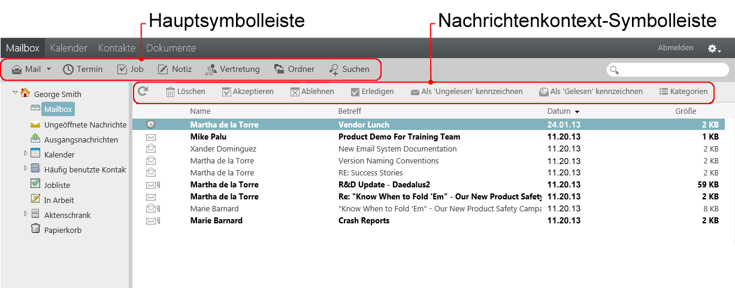The image size is (735, 288).
Task: Expand the Aktenschrank folder node
Action: (x=25, y=214)
